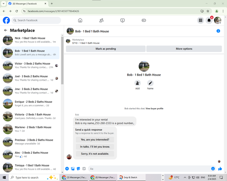Viewport: 227px width, 181px height.
Task: Send a thumbs-up like
Action: (220, 169)
